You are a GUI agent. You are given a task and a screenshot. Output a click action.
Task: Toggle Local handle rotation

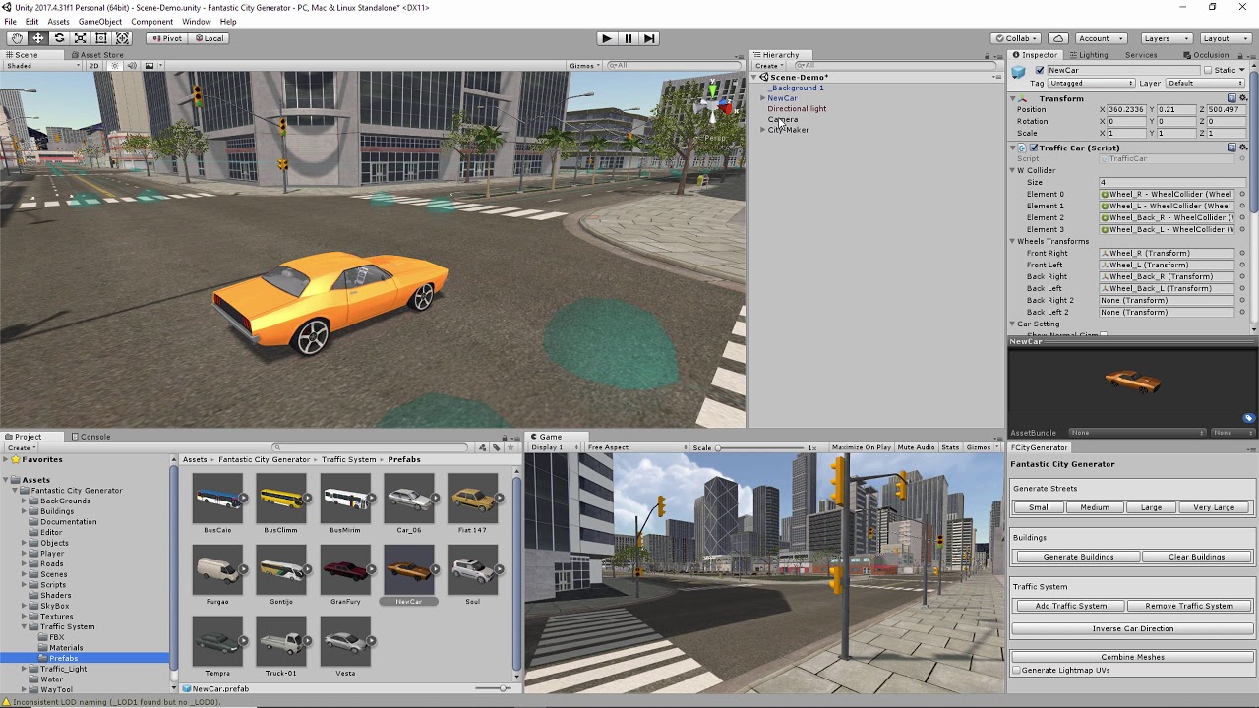(210, 38)
